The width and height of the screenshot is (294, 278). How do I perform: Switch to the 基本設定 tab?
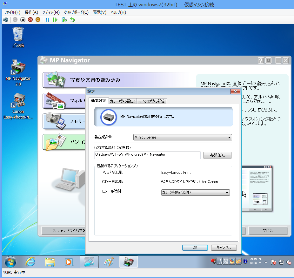(99, 101)
